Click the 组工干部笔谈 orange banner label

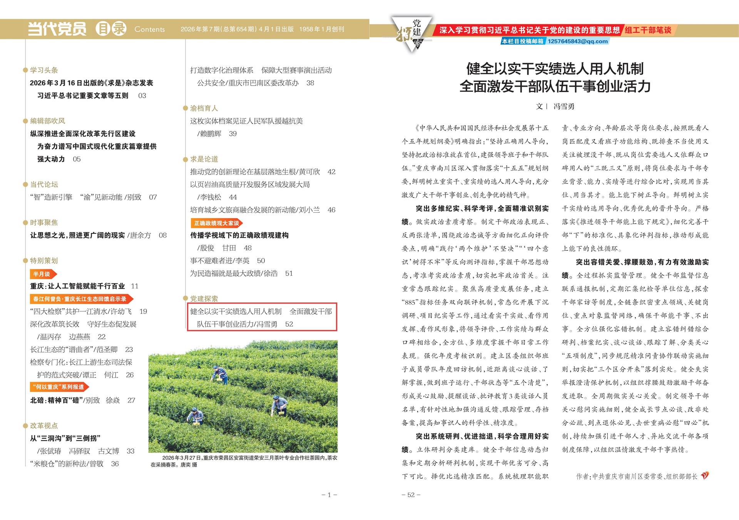[x=647, y=30]
